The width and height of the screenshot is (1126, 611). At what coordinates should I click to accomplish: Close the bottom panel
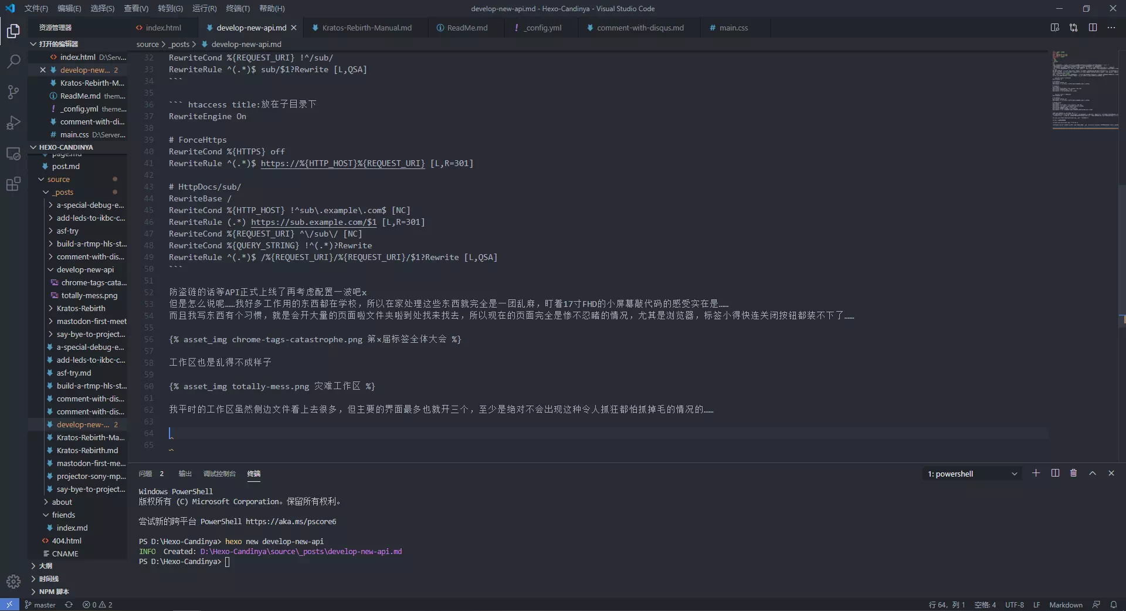pos(1111,473)
